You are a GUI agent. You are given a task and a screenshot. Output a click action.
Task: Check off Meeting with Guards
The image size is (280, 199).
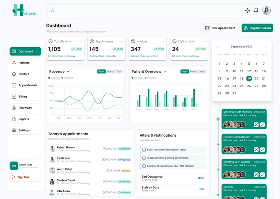coord(262,175)
